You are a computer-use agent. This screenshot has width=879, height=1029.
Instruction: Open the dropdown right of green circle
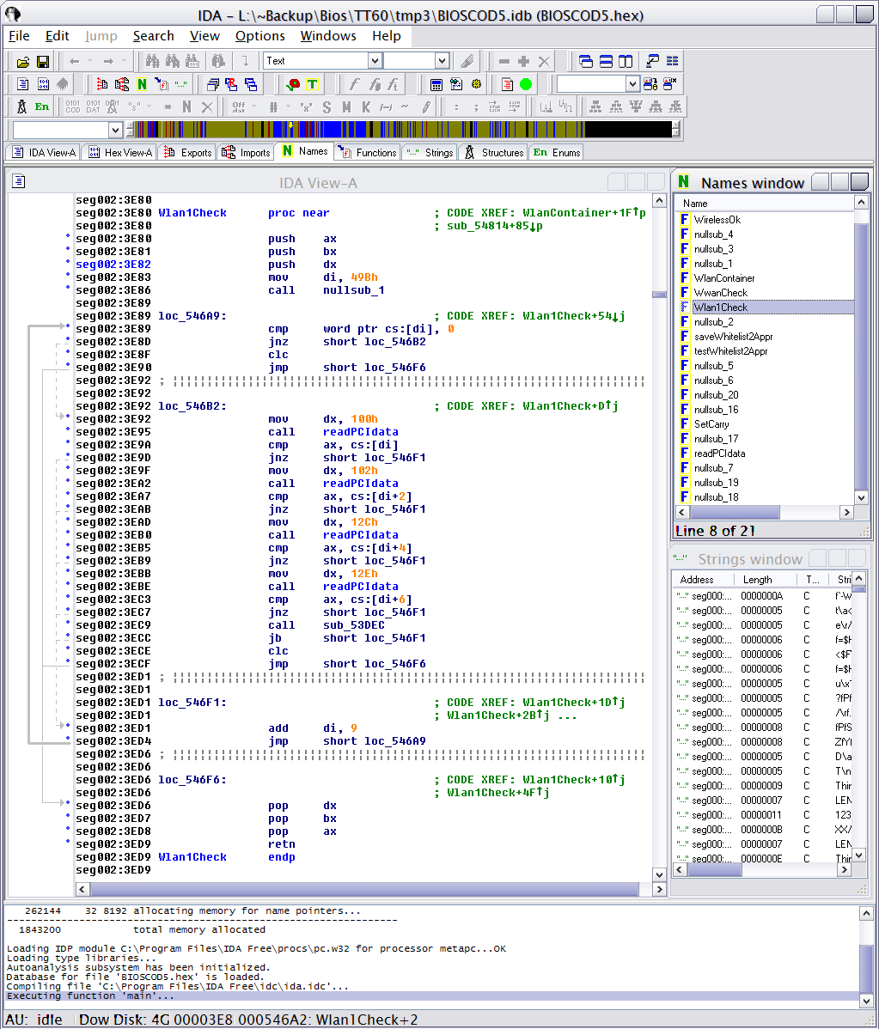pyautogui.click(x=632, y=83)
